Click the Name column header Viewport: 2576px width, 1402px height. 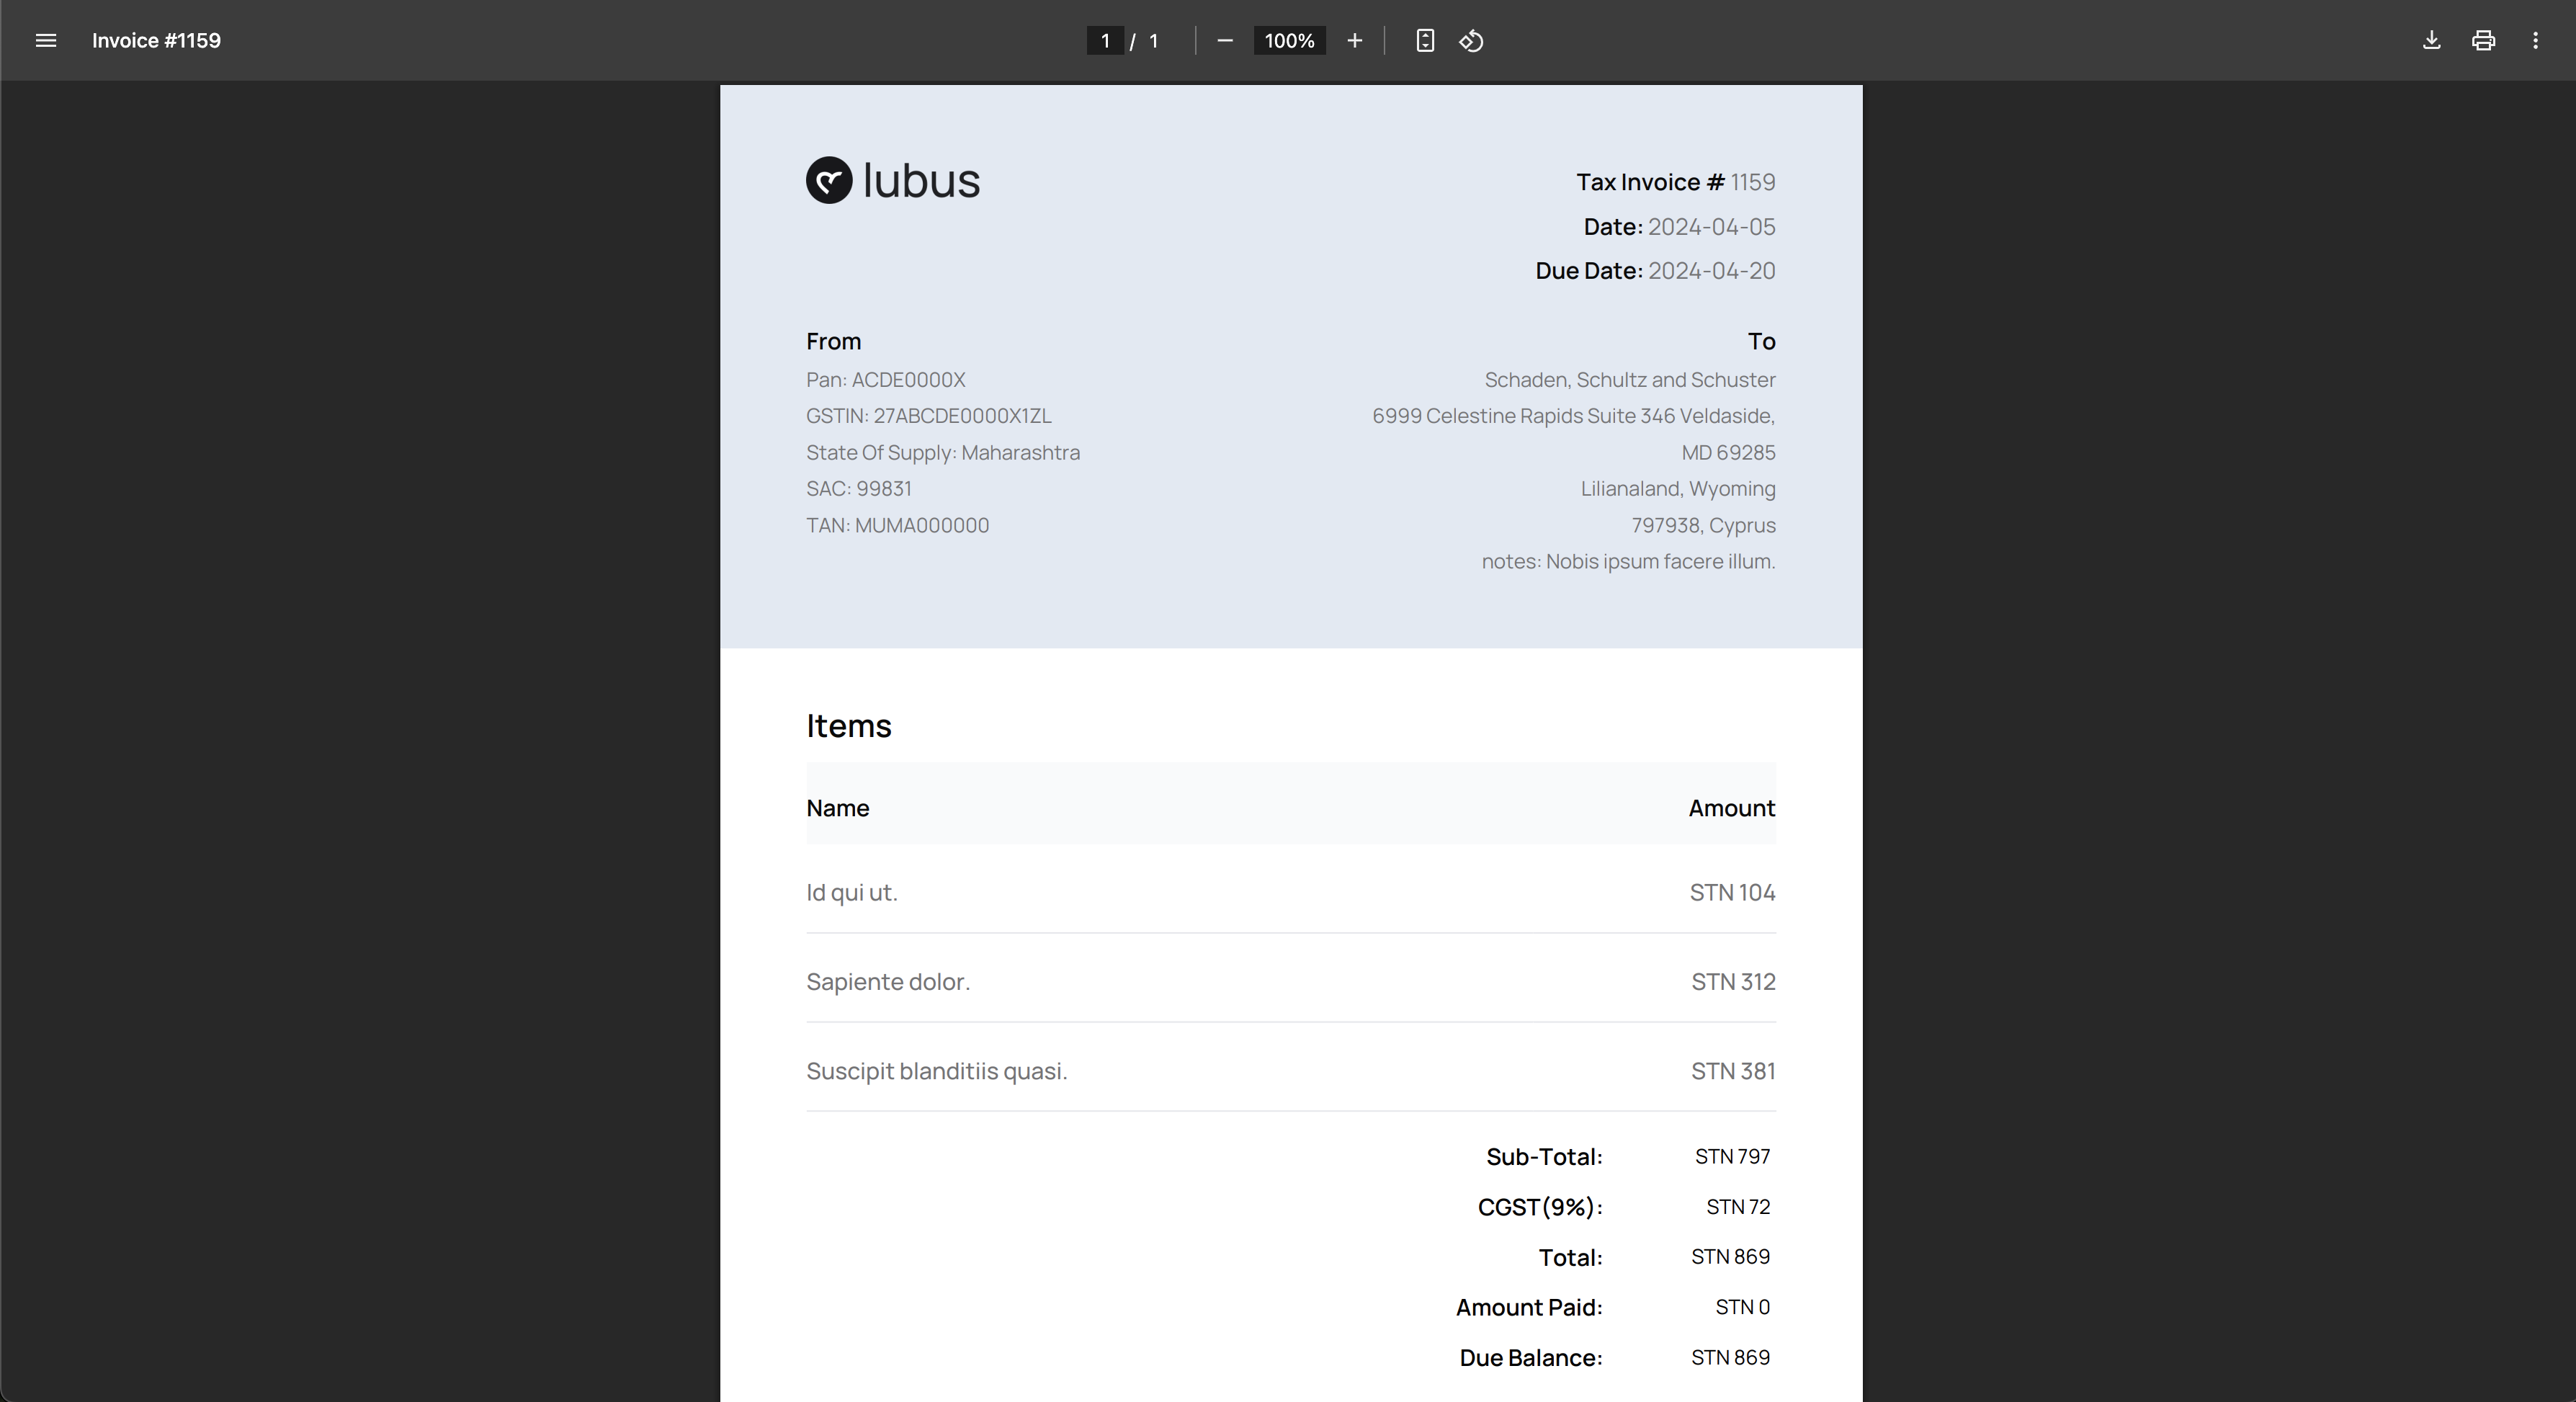837,808
